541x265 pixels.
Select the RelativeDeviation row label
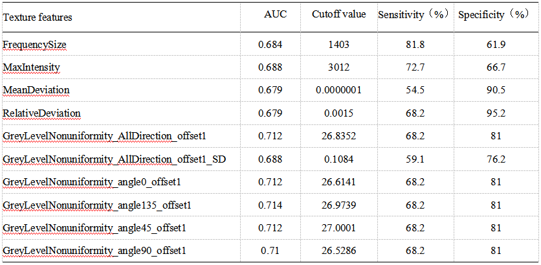pos(42,113)
